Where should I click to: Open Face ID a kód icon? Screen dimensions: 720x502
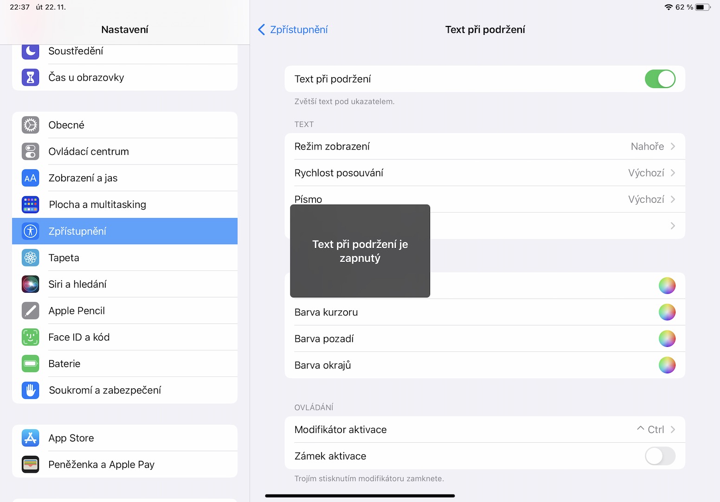point(31,337)
